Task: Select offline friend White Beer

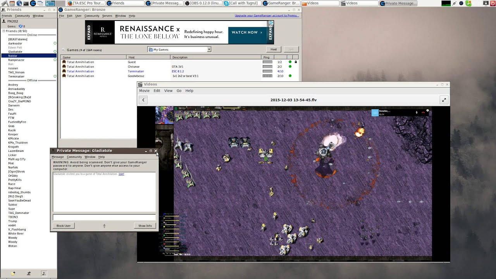Action: click(16, 234)
